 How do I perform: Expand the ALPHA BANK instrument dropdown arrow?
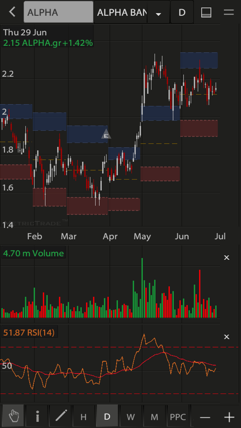pyautogui.click(x=159, y=14)
